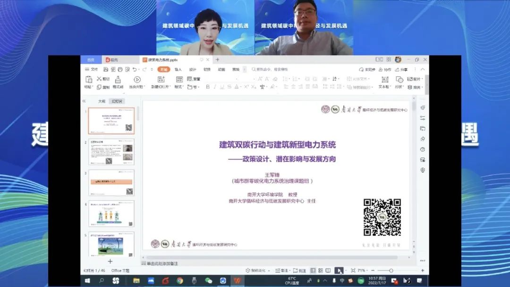
Task: Open a new document tab with the plus
Action: pyautogui.click(x=218, y=60)
